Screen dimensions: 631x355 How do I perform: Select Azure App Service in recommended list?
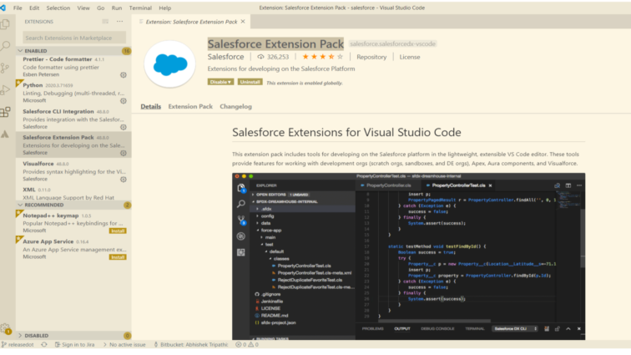click(x=73, y=249)
